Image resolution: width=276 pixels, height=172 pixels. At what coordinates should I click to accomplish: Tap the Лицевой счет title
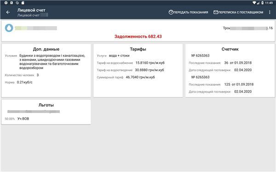pos(31,10)
